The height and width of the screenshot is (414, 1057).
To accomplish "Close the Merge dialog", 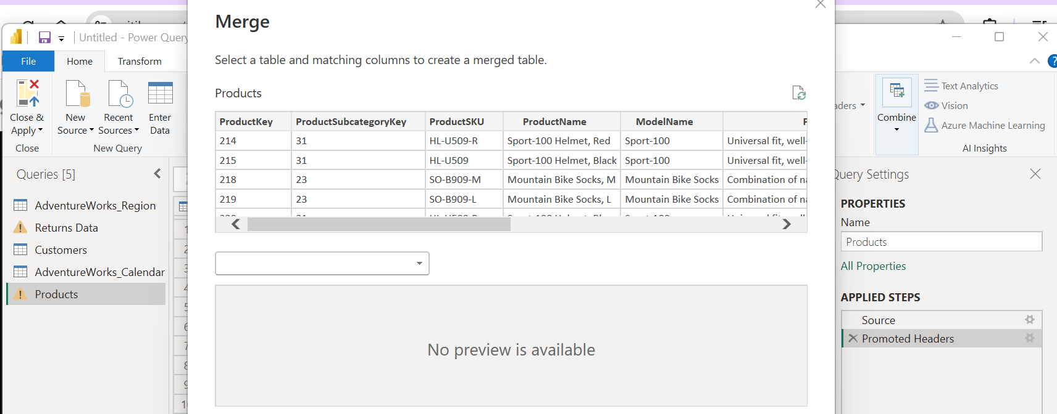I will coord(820,4).
